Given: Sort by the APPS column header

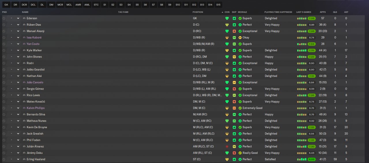Looking at the screenshot, I should (x=323, y=12).
